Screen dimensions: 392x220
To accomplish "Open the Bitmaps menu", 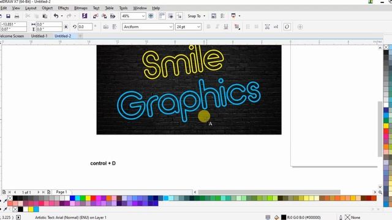I will (81, 8).
